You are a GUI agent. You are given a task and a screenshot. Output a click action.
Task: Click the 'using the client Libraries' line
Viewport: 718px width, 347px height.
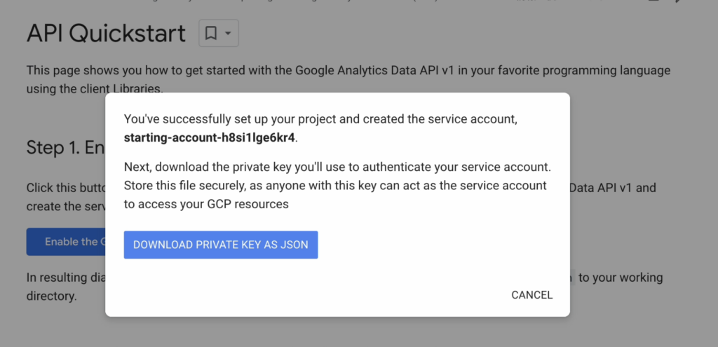[95, 89]
